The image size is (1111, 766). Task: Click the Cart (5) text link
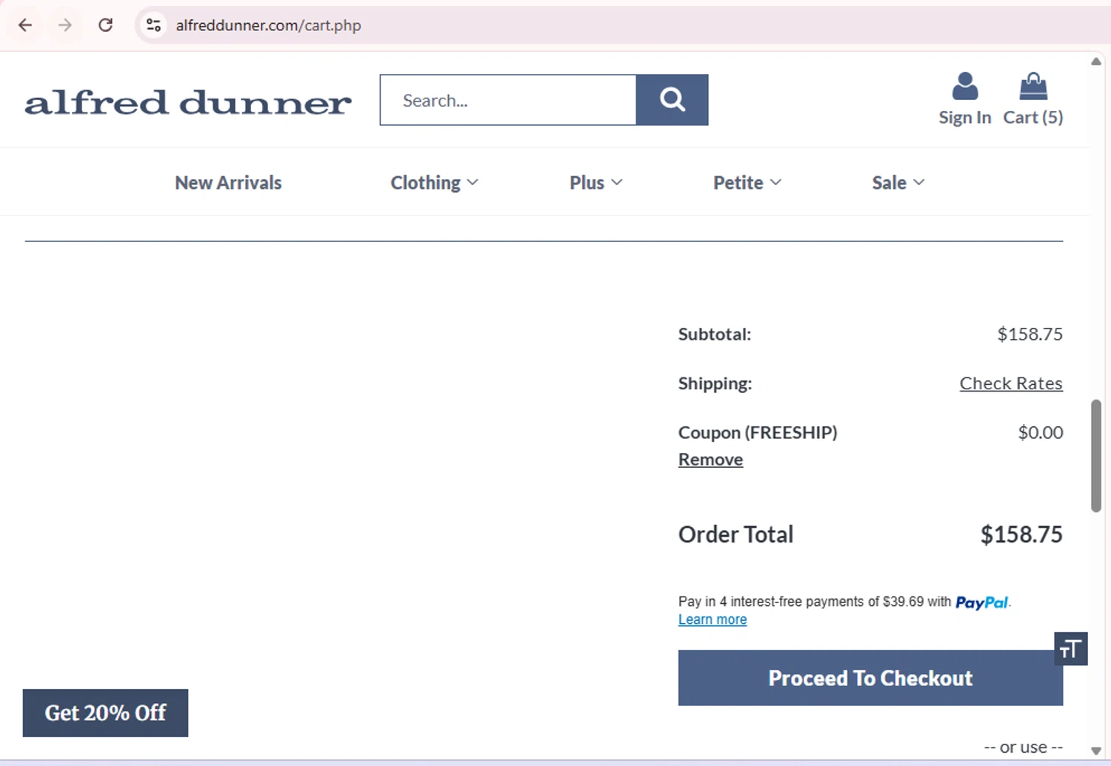click(x=1032, y=118)
